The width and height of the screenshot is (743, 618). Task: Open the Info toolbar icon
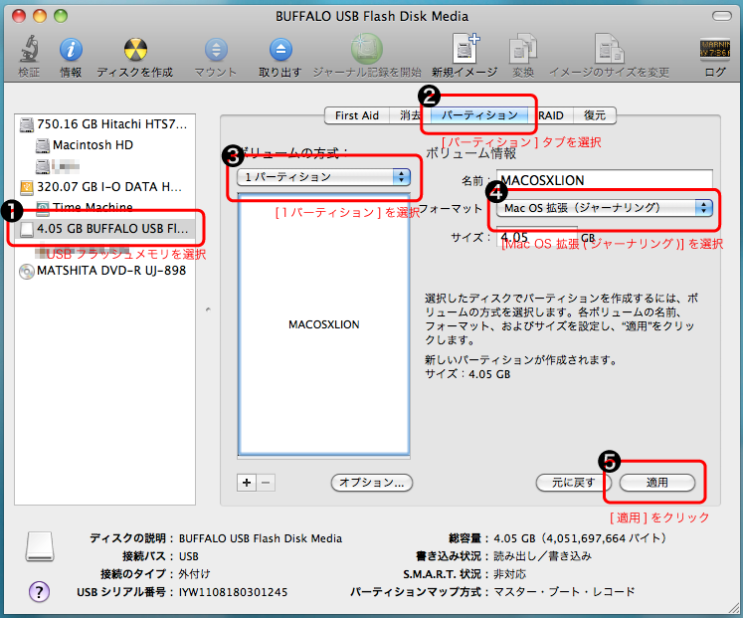tap(71, 50)
